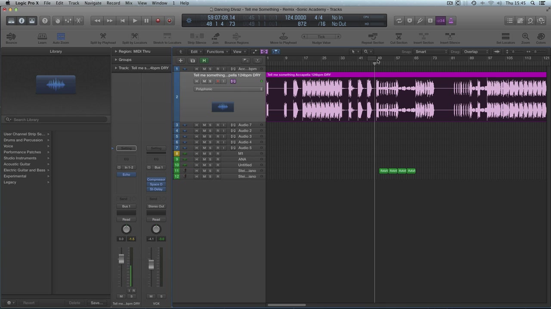The width and height of the screenshot is (551, 309).
Task: Open the Quick Help question mark
Action: (x=45, y=21)
